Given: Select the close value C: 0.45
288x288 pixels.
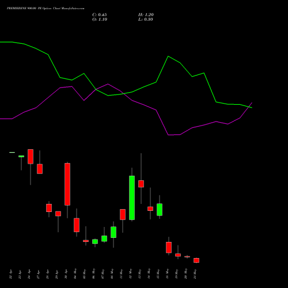Looking at the screenshot, I should [100, 15].
